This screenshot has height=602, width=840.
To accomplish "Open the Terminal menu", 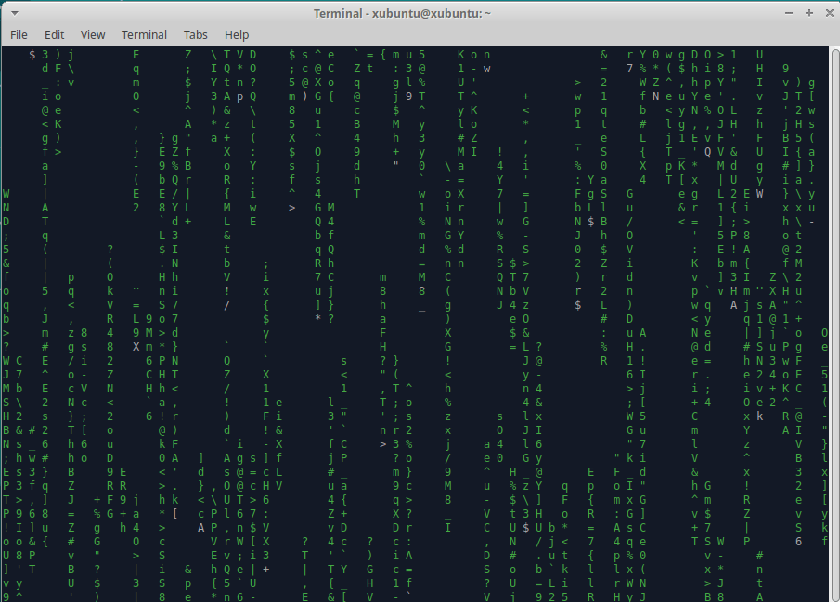I will click(144, 34).
